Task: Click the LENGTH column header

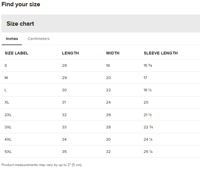Action: click(70, 53)
